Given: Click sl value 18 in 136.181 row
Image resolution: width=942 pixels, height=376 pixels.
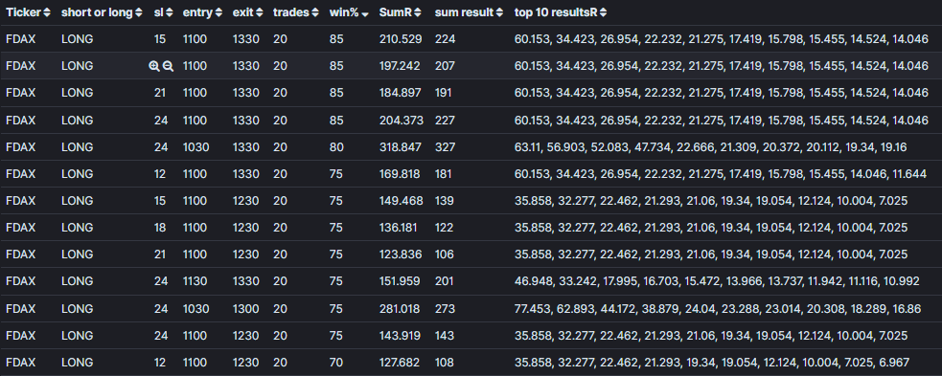Looking at the screenshot, I should [x=160, y=228].
